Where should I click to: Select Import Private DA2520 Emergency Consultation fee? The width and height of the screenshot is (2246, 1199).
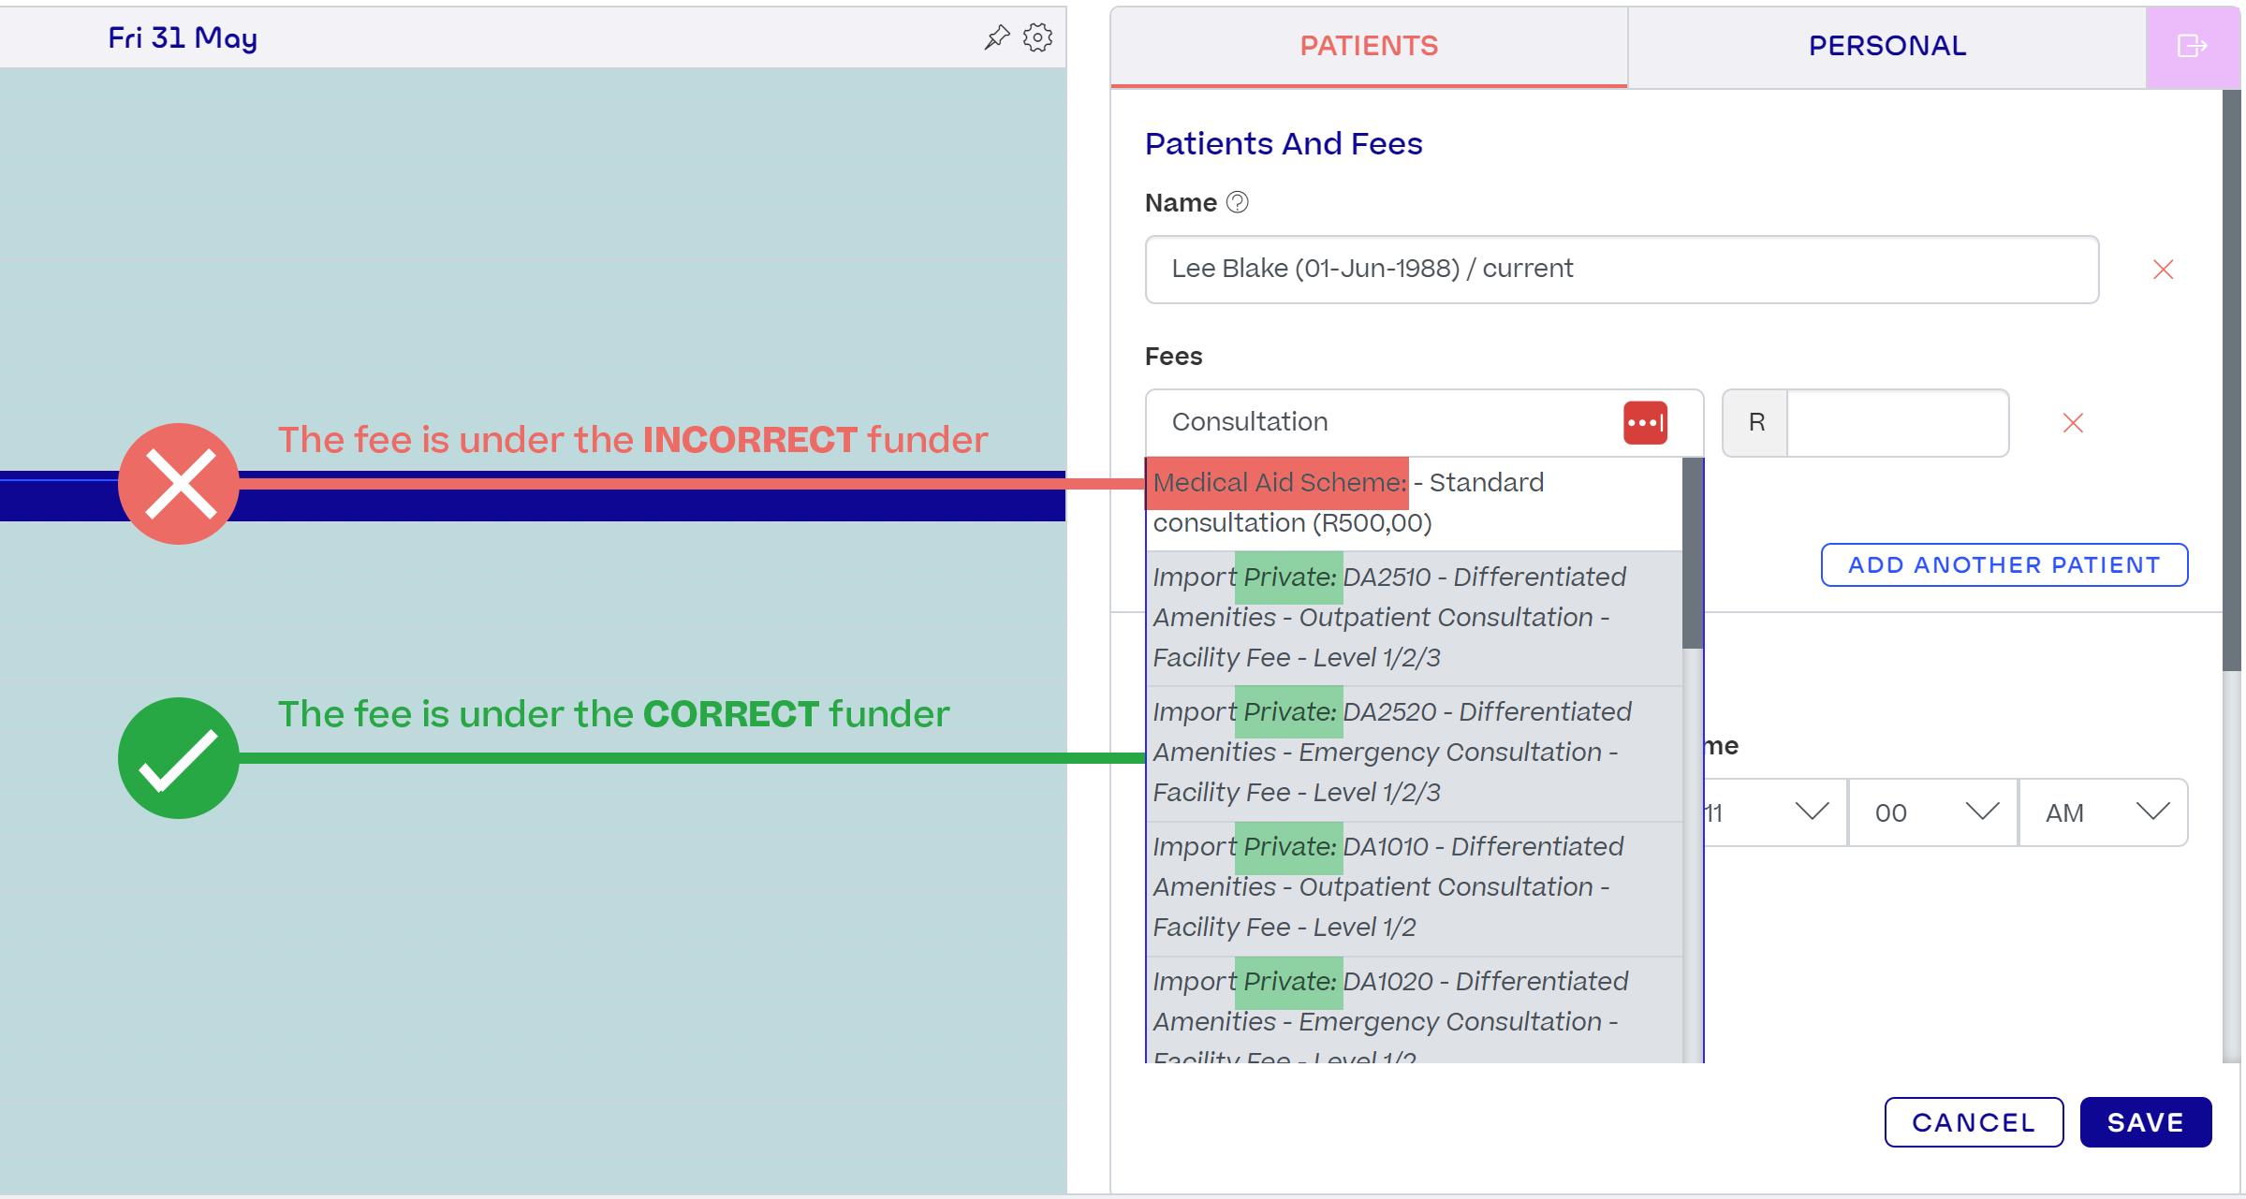click(x=1414, y=753)
